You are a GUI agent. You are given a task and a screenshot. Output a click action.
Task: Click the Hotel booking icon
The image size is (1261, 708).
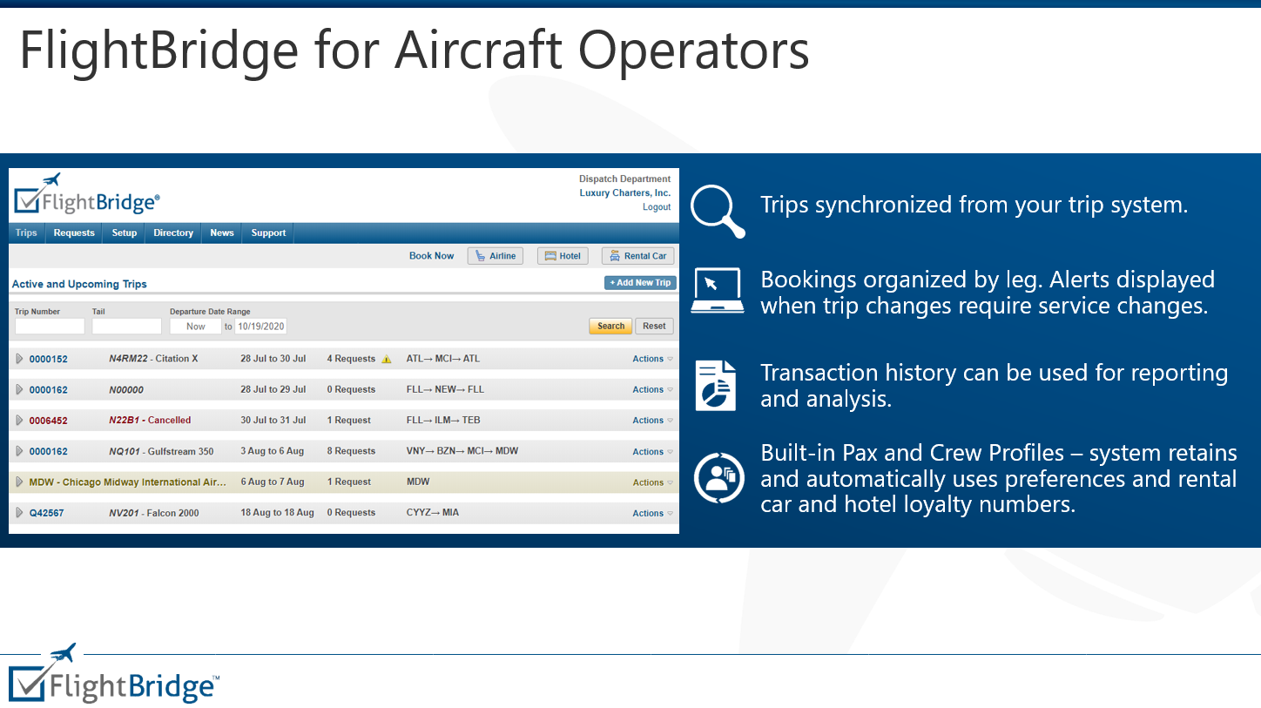562,255
